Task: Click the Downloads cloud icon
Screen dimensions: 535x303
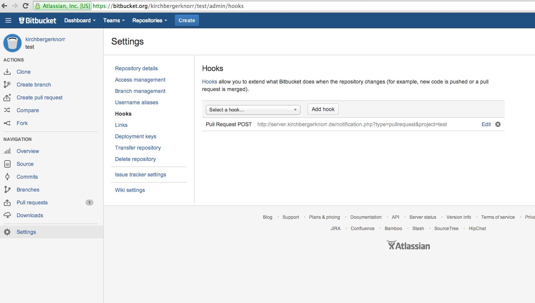Action: (7, 215)
